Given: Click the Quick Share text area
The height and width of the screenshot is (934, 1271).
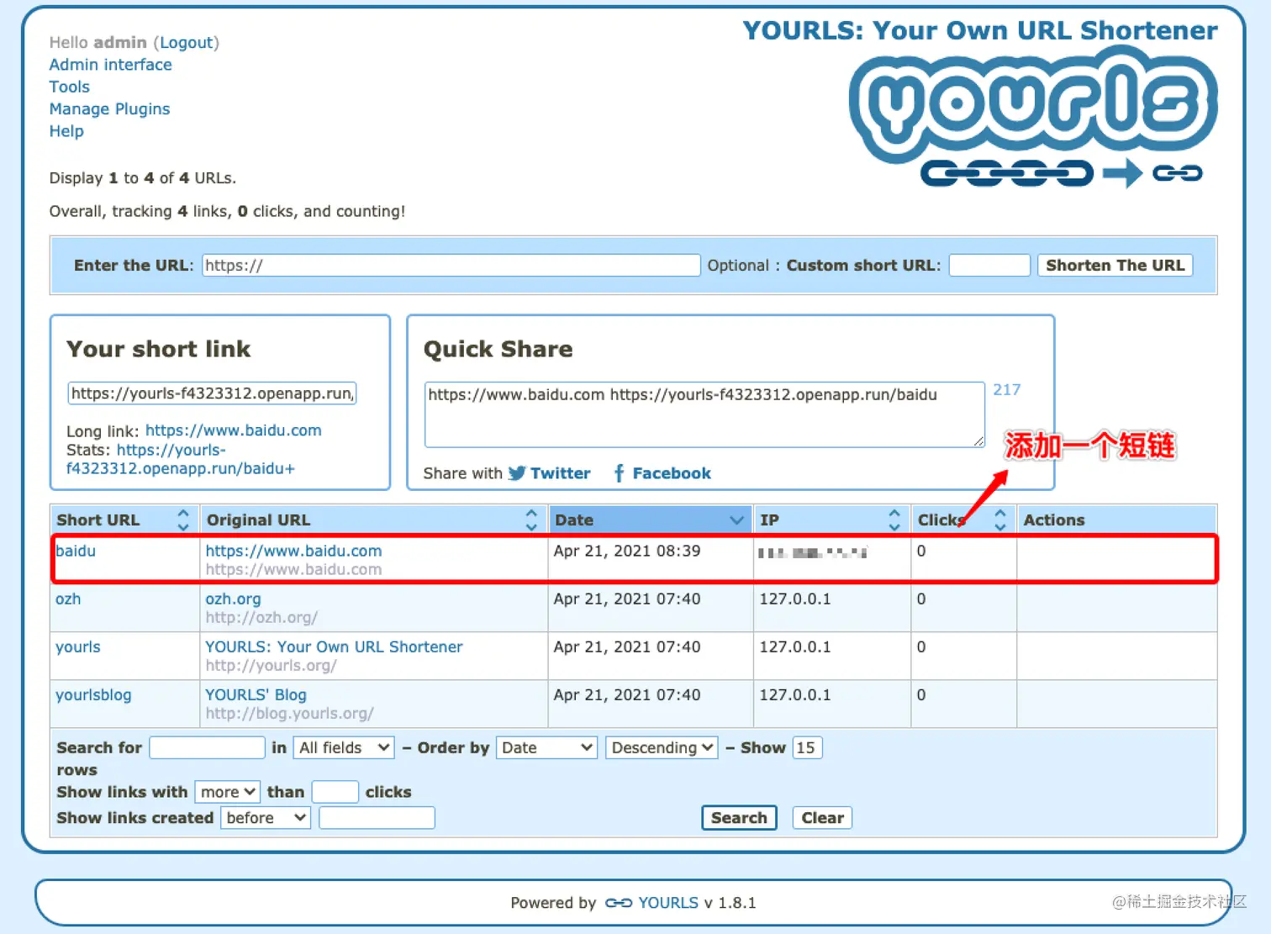Looking at the screenshot, I should pos(704,414).
